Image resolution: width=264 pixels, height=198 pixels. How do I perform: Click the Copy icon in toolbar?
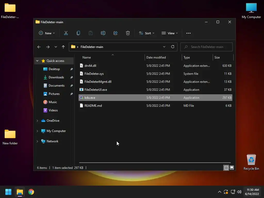click(x=78, y=33)
